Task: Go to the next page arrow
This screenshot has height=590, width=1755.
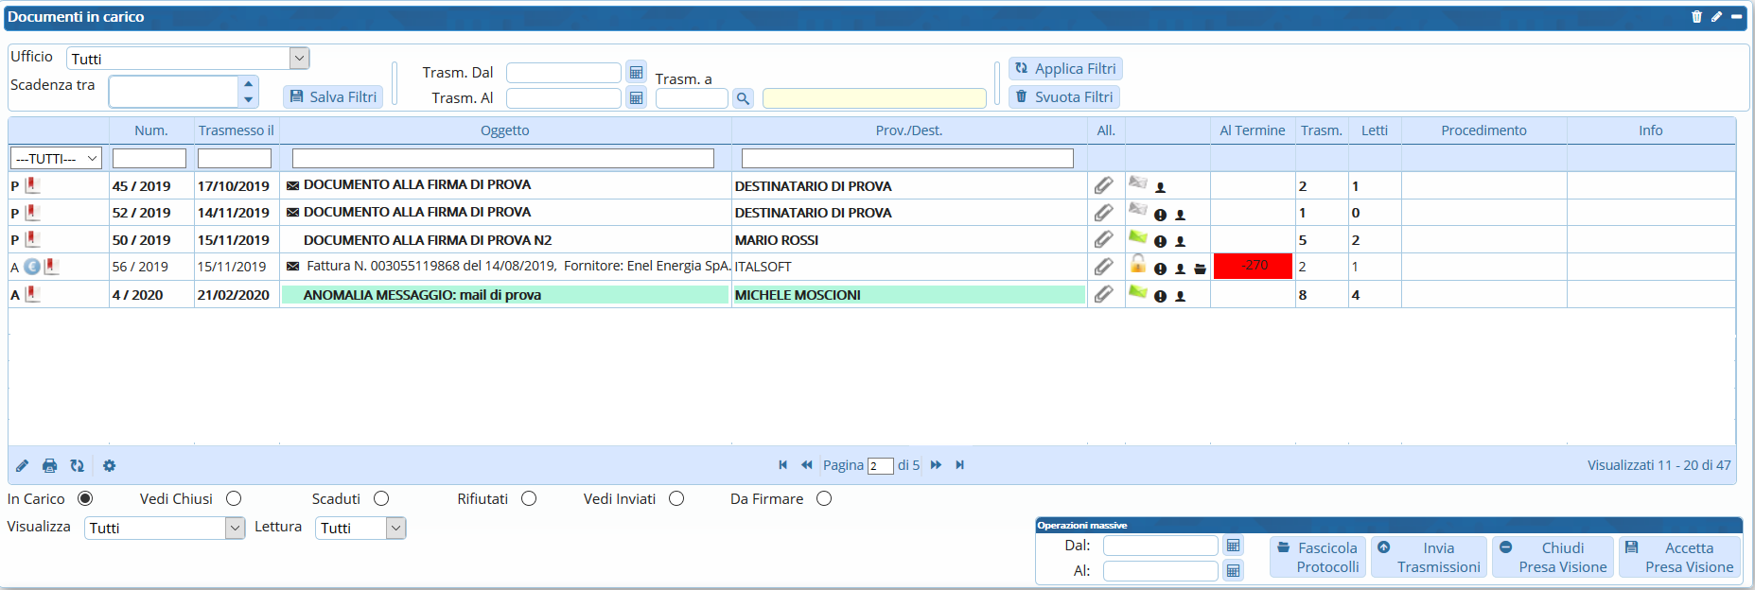Action: (x=936, y=465)
